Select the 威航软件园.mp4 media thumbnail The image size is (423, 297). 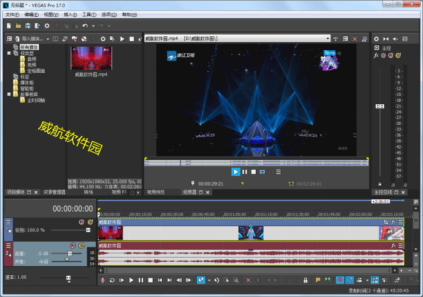coord(91,58)
